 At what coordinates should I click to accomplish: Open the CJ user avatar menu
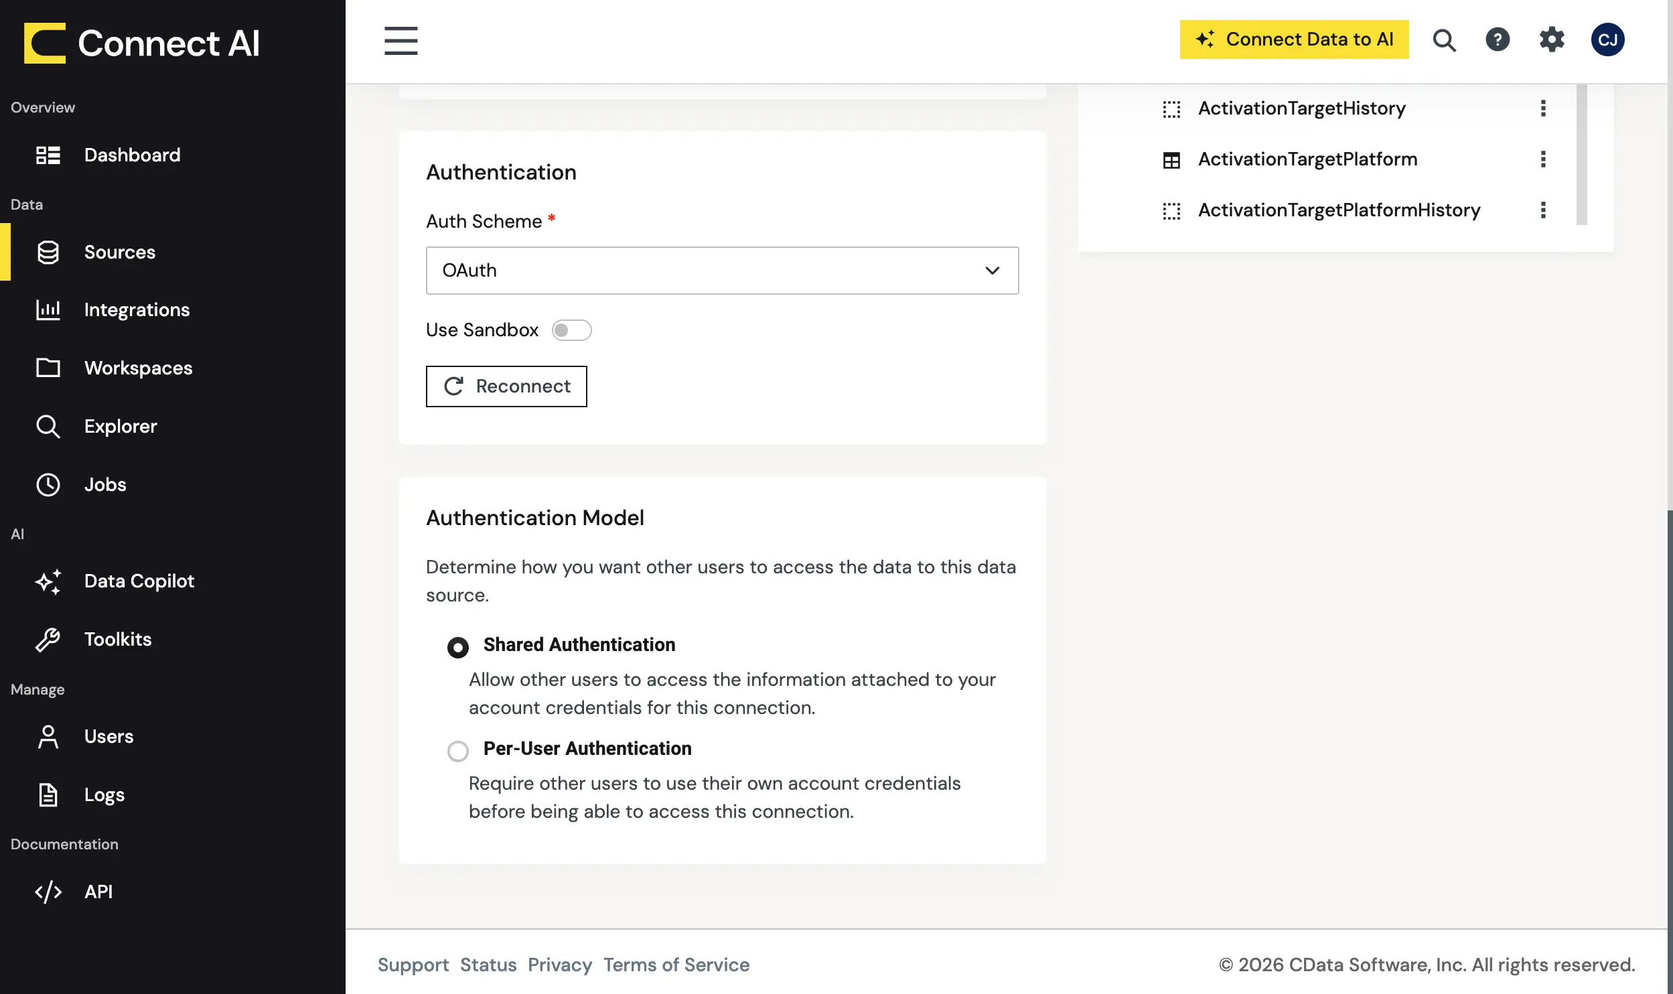(x=1607, y=40)
